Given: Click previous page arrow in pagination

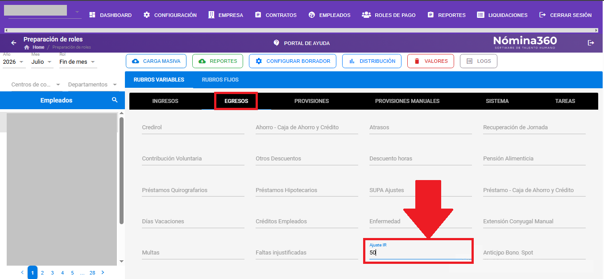Looking at the screenshot, I should [x=22, y=272].
